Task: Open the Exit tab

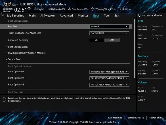Action: pos(117,16)
